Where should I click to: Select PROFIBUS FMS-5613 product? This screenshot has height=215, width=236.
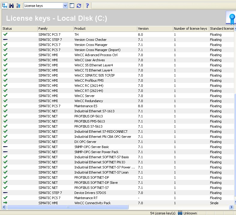(x=90, y=121)
